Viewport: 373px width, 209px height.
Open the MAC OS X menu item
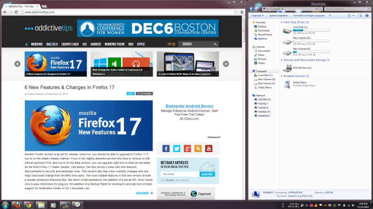pos(52,45)
